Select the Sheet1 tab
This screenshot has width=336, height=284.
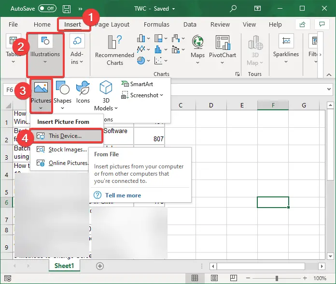[64, 266]
